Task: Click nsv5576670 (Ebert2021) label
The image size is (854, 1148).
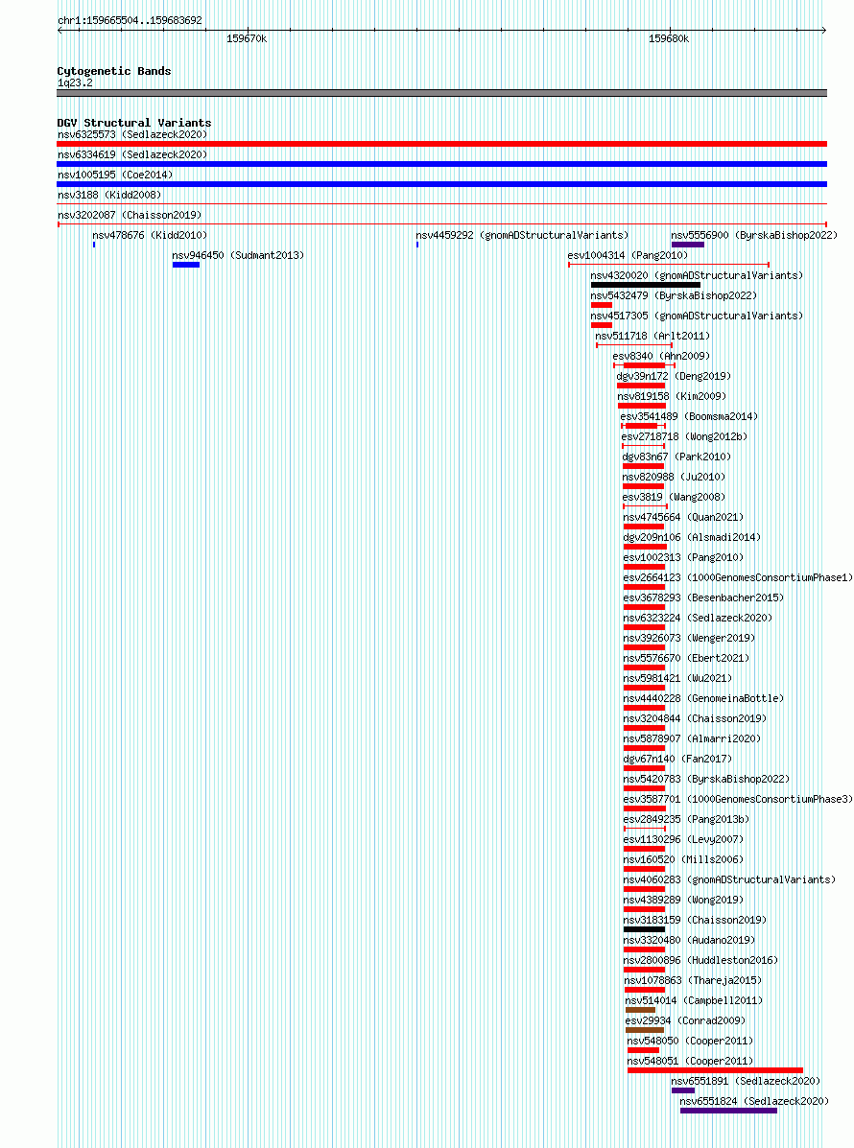Action: pyautogui.click(x=686, y=658)
